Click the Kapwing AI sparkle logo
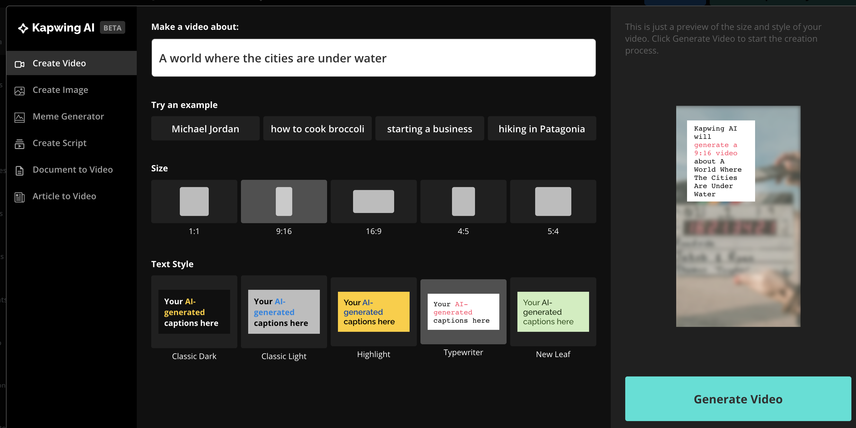This screenshot has height=428, width=856. (23, 28)
